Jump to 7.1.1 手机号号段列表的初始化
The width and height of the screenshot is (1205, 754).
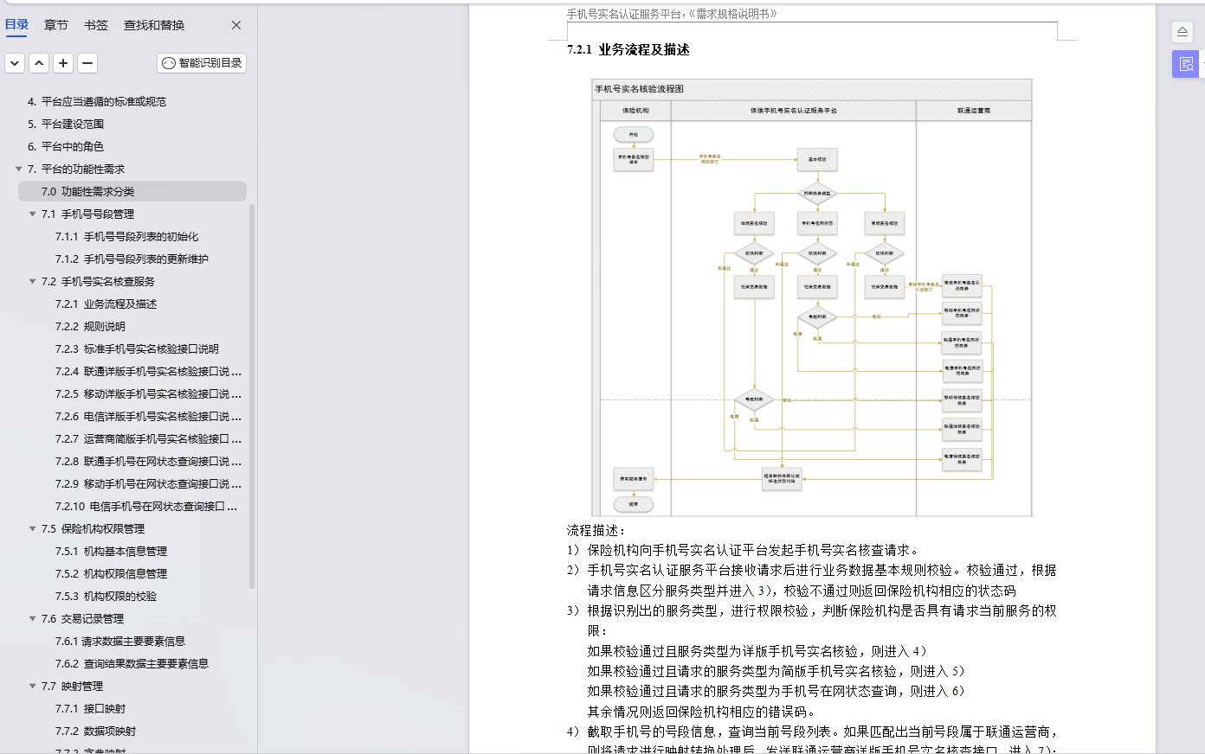click(127, 236)
